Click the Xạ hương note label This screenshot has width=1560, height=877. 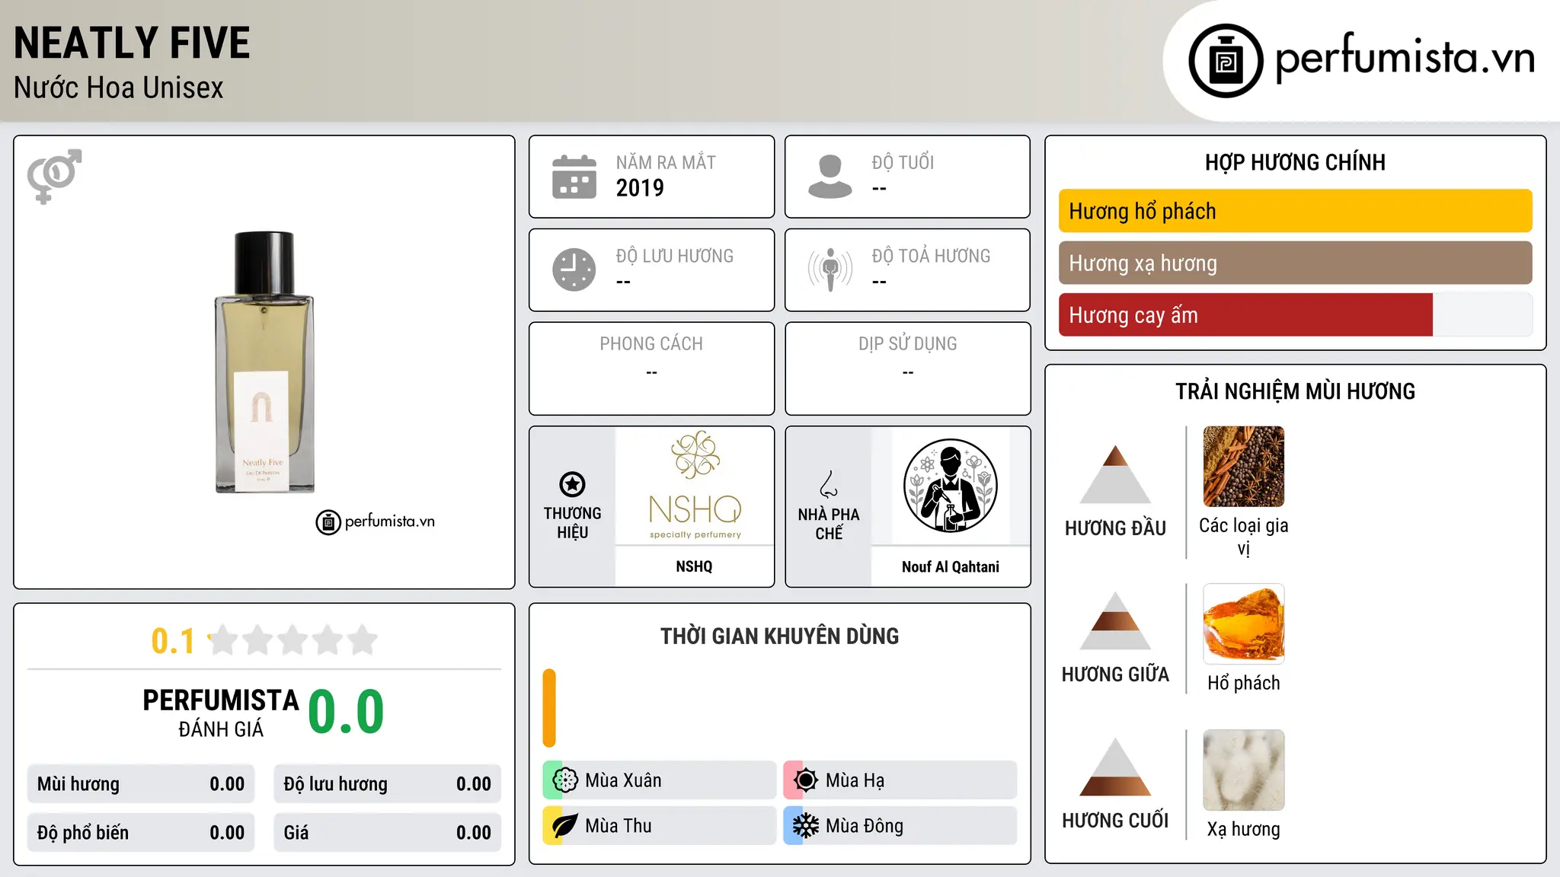[1244, 829]
